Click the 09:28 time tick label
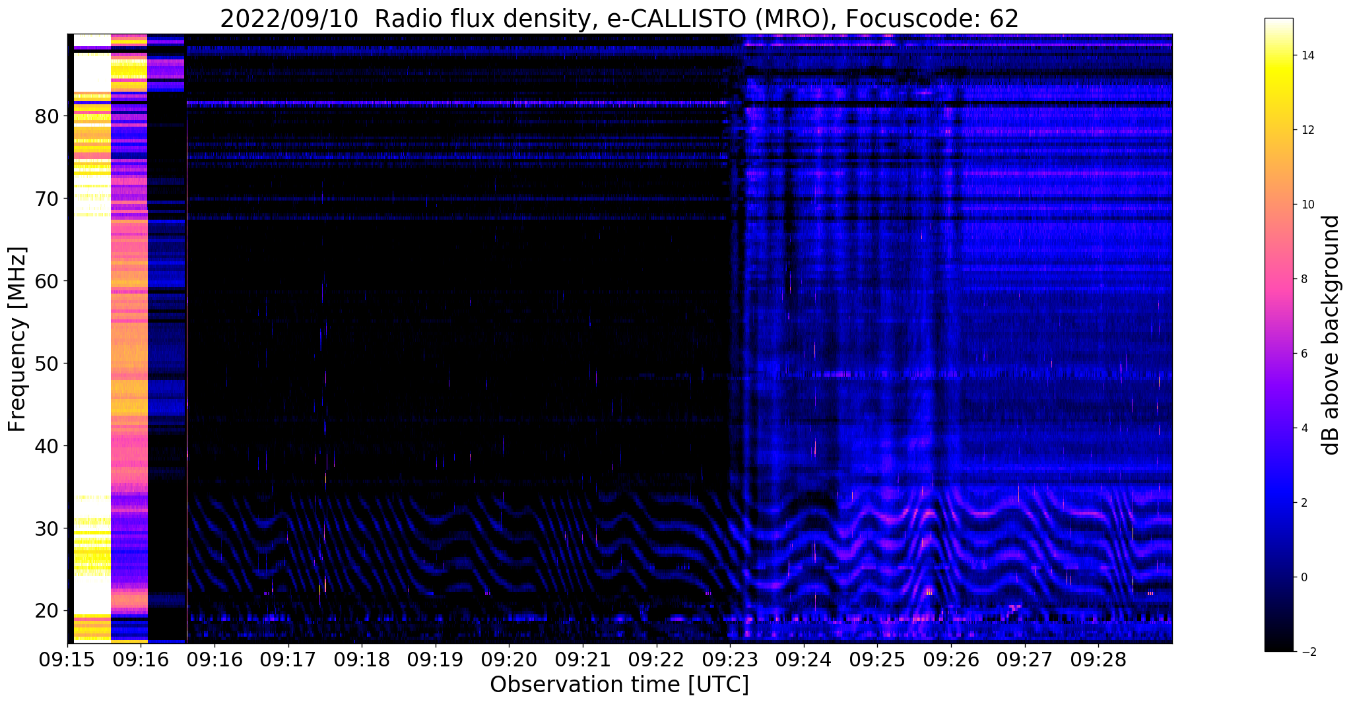Screen dimensions: 1351x704 [1098, 660]
